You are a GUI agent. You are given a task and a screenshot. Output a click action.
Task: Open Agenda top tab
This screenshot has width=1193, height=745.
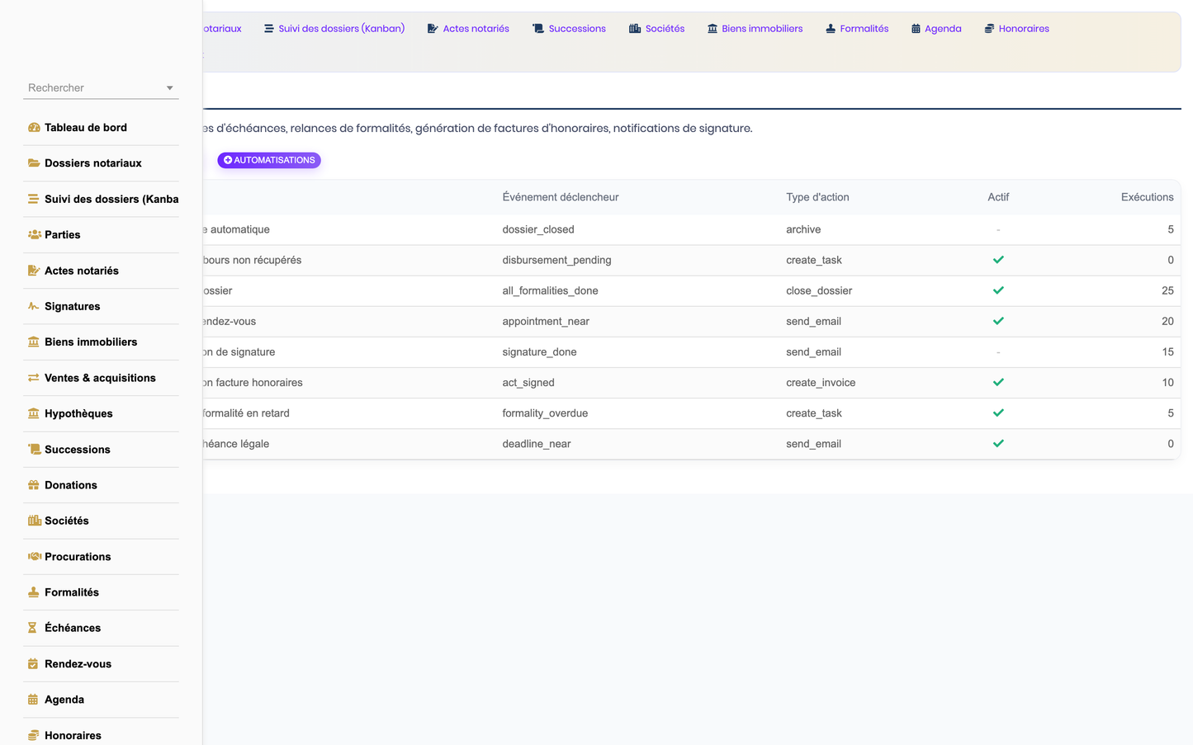[936, 29]
